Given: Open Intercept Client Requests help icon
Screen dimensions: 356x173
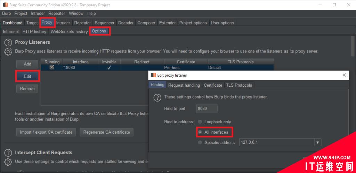Looking at the screenshot, I should [8, 152].
